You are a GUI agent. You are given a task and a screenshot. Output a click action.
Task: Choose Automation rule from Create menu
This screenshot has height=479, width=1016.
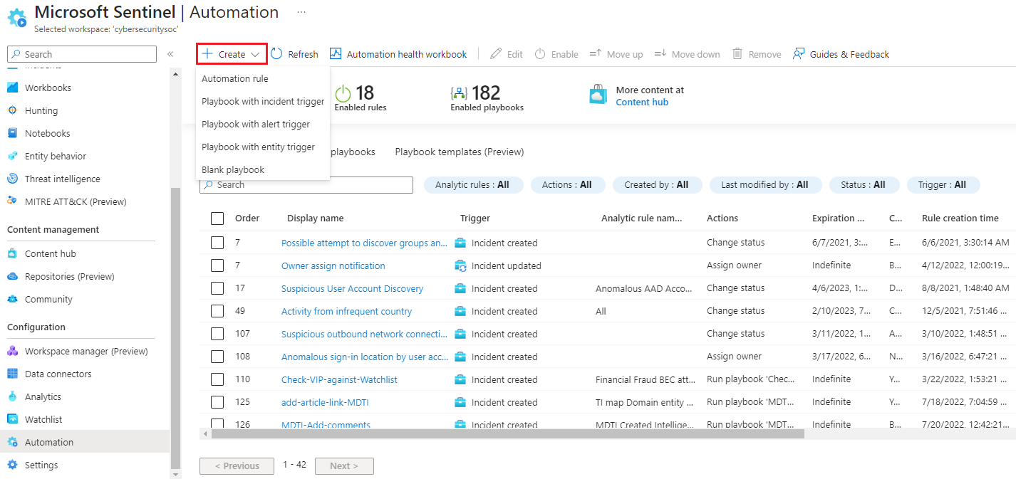tap(262, 78)
